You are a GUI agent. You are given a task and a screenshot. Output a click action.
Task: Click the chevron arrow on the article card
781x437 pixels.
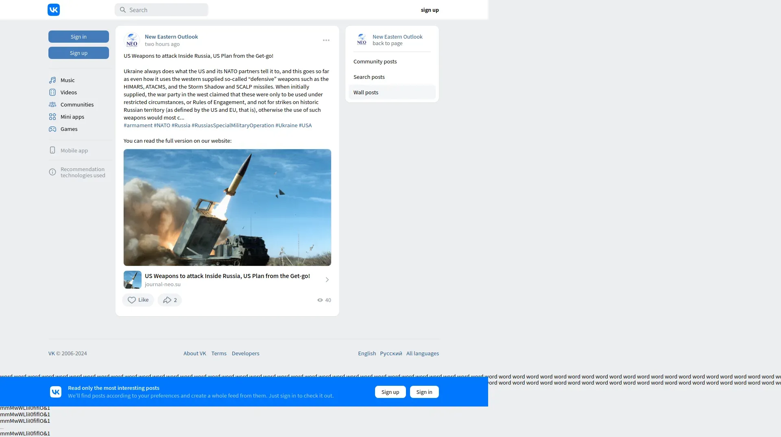tap(327, 280)
